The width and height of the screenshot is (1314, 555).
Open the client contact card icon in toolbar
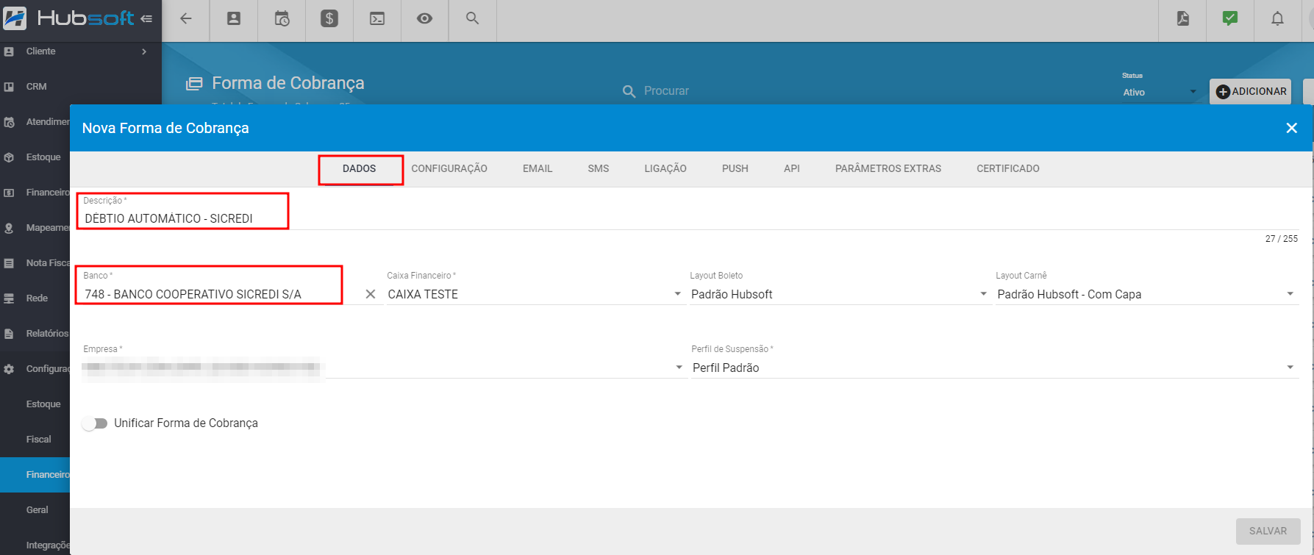234,19
